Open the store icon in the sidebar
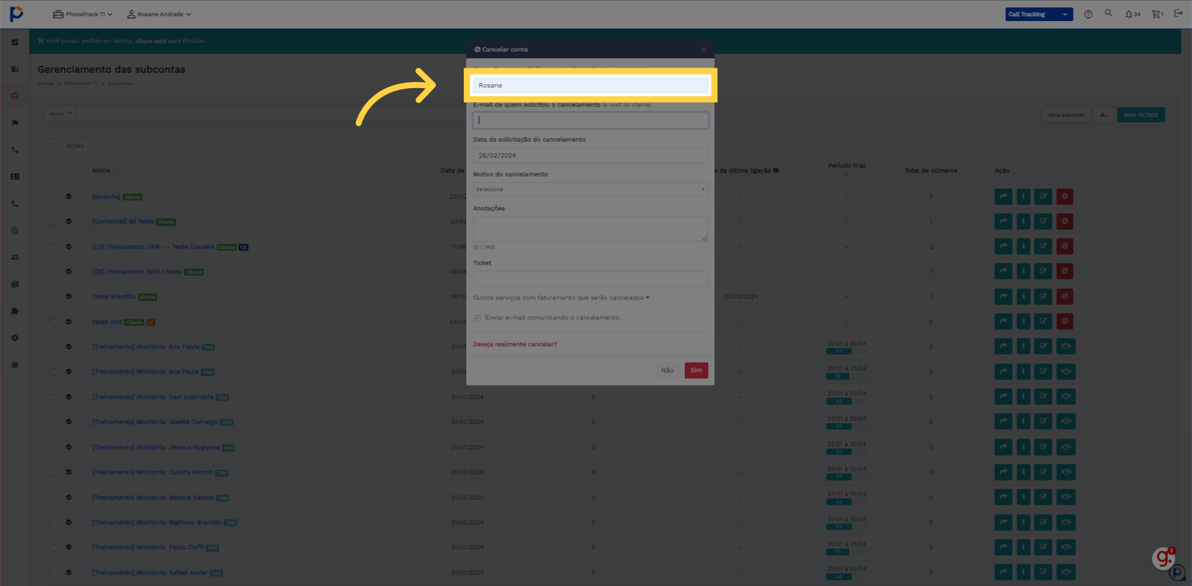Screen dimensions: 1192x586 [15, 365]
